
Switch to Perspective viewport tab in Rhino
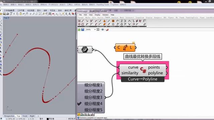click(x=9, y=116)
